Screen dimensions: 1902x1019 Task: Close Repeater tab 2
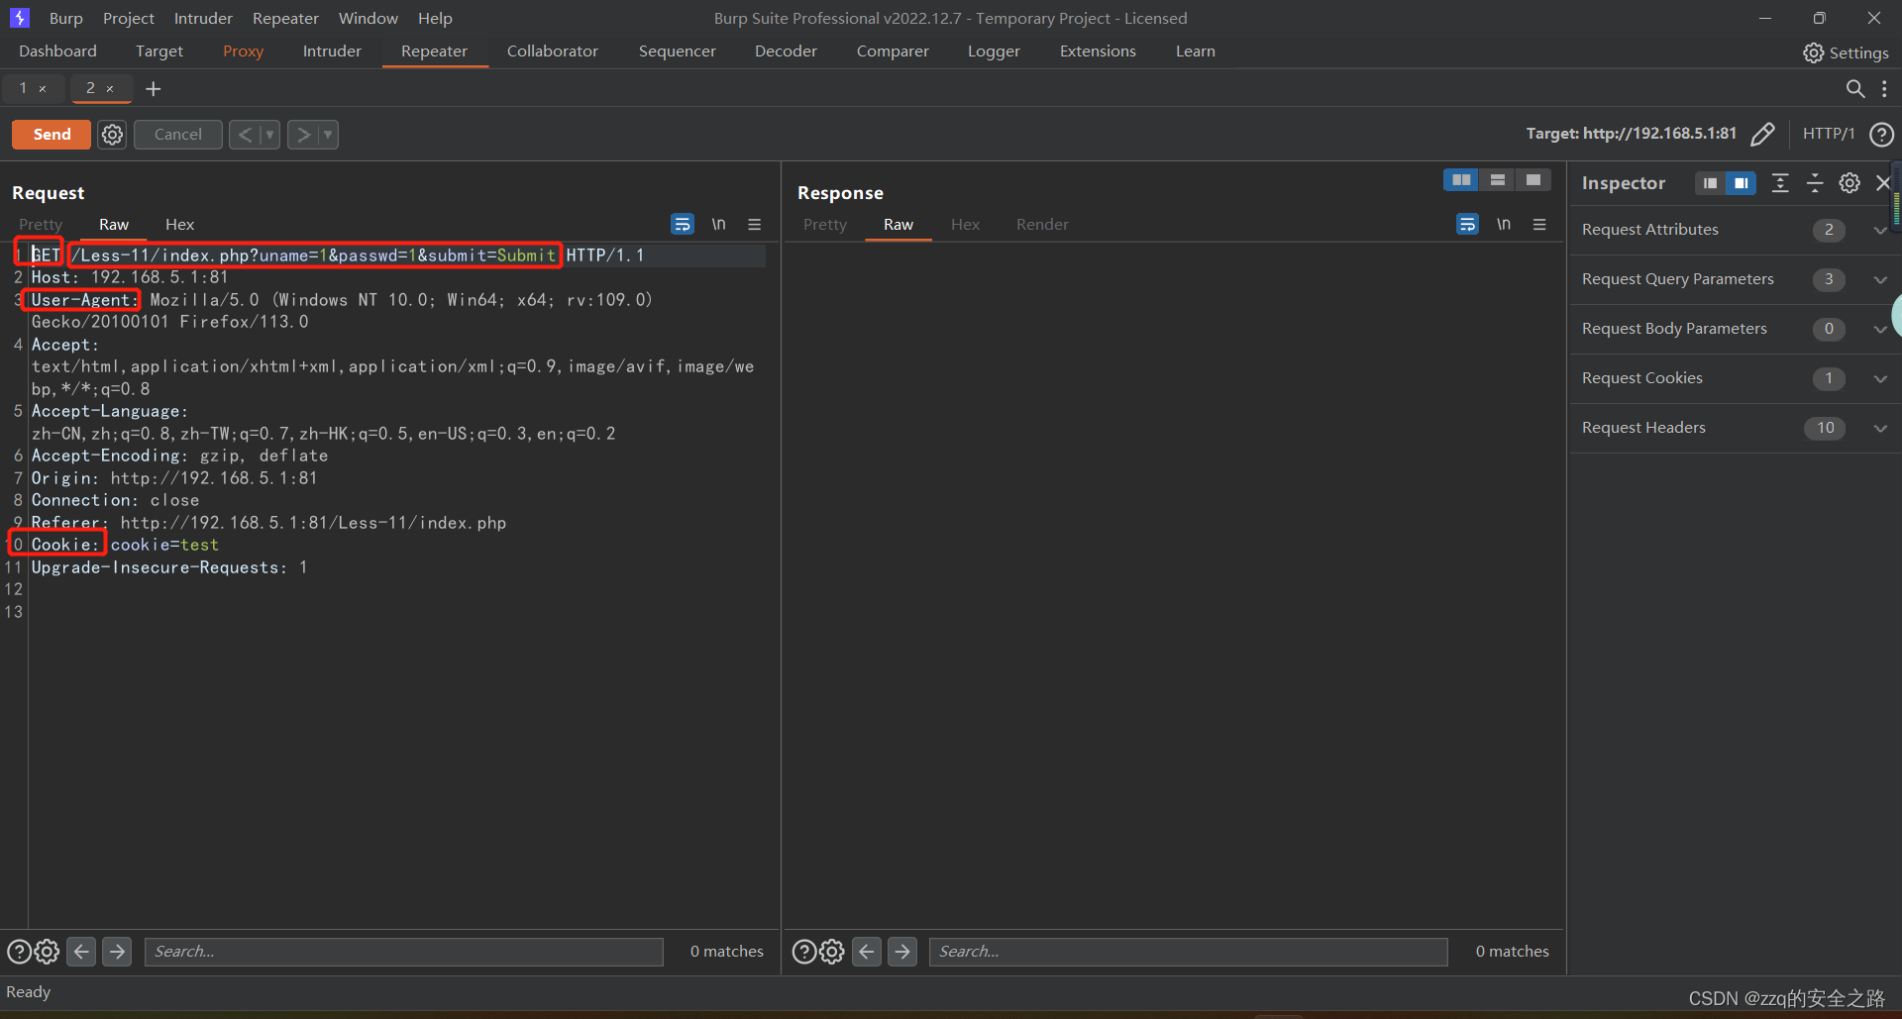pyautogui.click(x=110, y=89)
